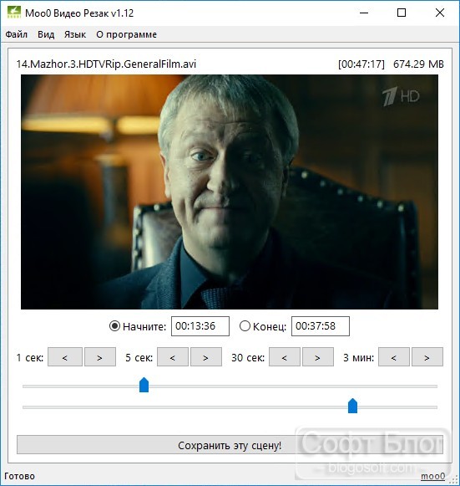Step back 1 second with < button
The image size is (460, 486).
(x=65, y=357)
